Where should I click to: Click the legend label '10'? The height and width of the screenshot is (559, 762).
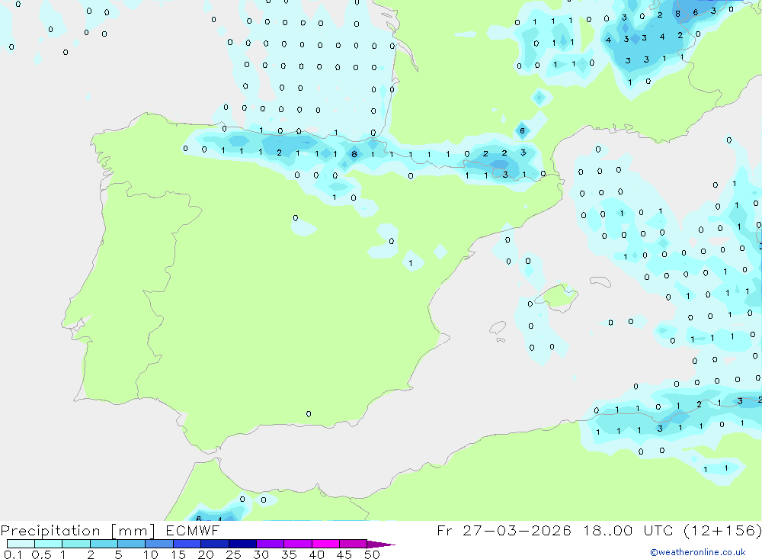(x=151, y=554)
